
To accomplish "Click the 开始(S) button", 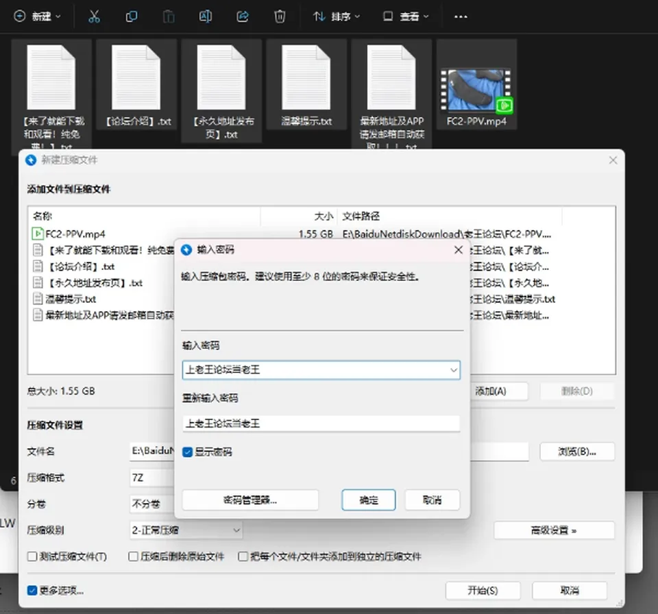I will coord(483,591).
